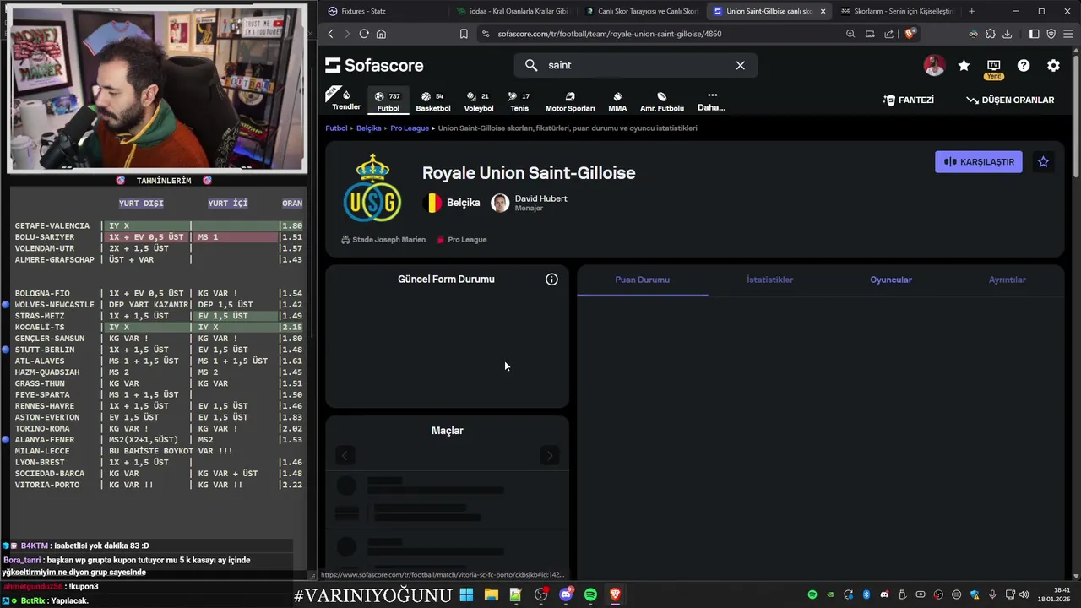Open the Pro League breadcrumb link

pyautogui.click(x=410, y=128)
